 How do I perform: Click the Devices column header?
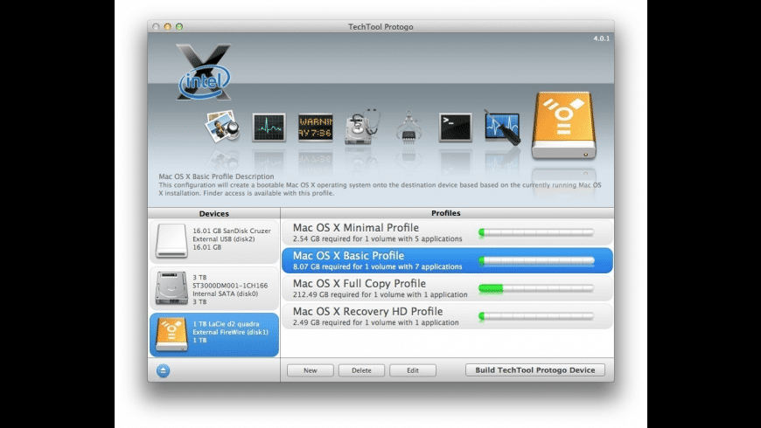(x=214, y=213)
